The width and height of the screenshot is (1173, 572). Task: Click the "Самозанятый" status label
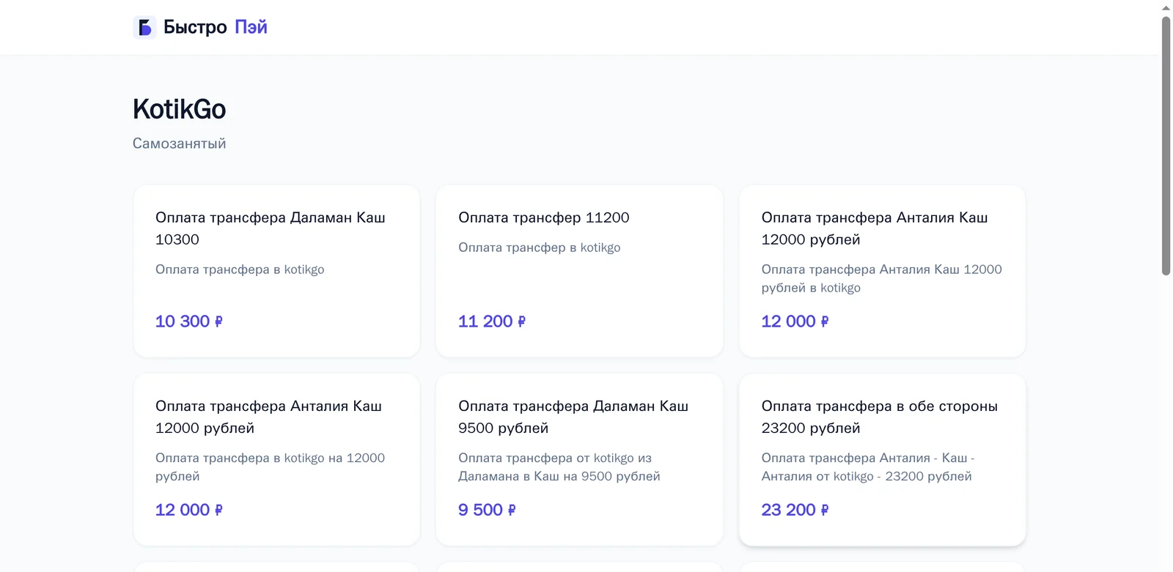(179, 144)
